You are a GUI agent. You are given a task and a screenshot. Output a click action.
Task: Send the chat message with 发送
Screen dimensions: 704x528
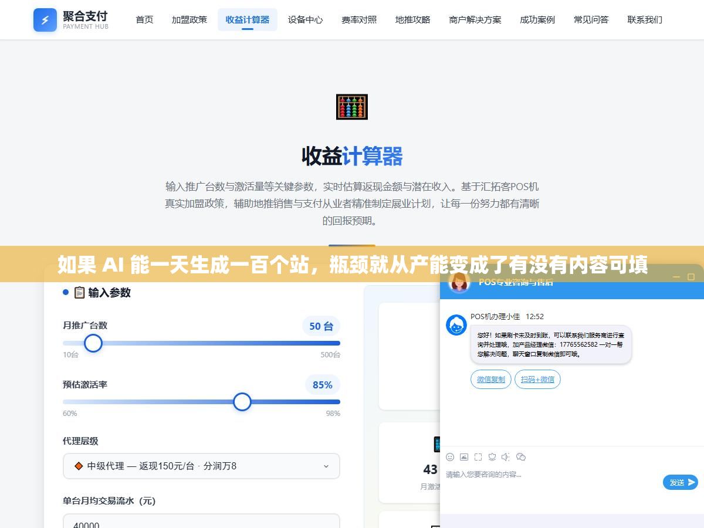(x=681, y=482)
